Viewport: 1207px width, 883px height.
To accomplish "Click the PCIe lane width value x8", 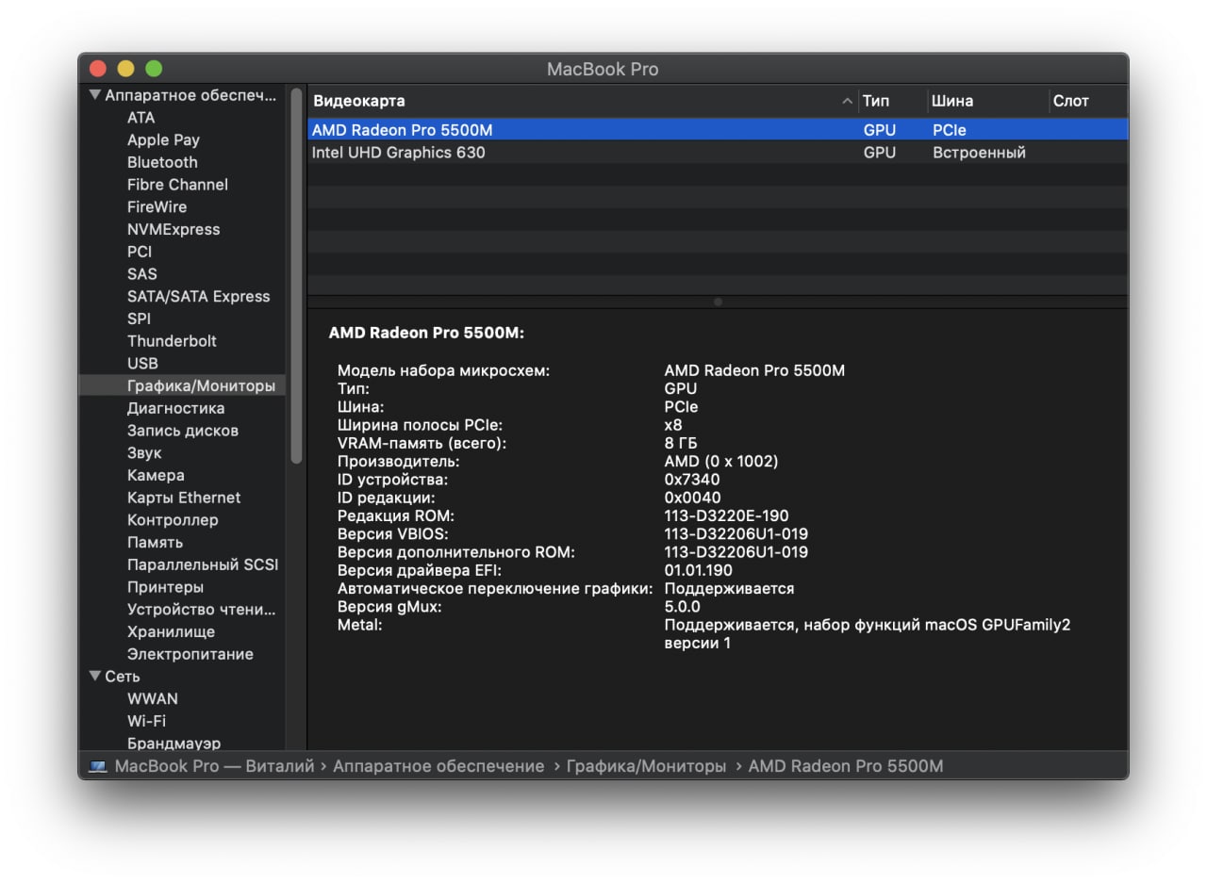I will (x=673, y=425).
